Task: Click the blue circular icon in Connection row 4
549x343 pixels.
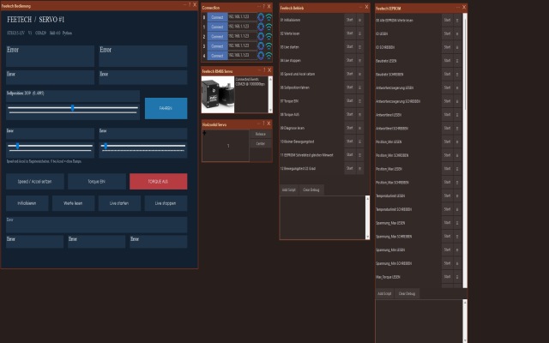Action: [261, 55]
